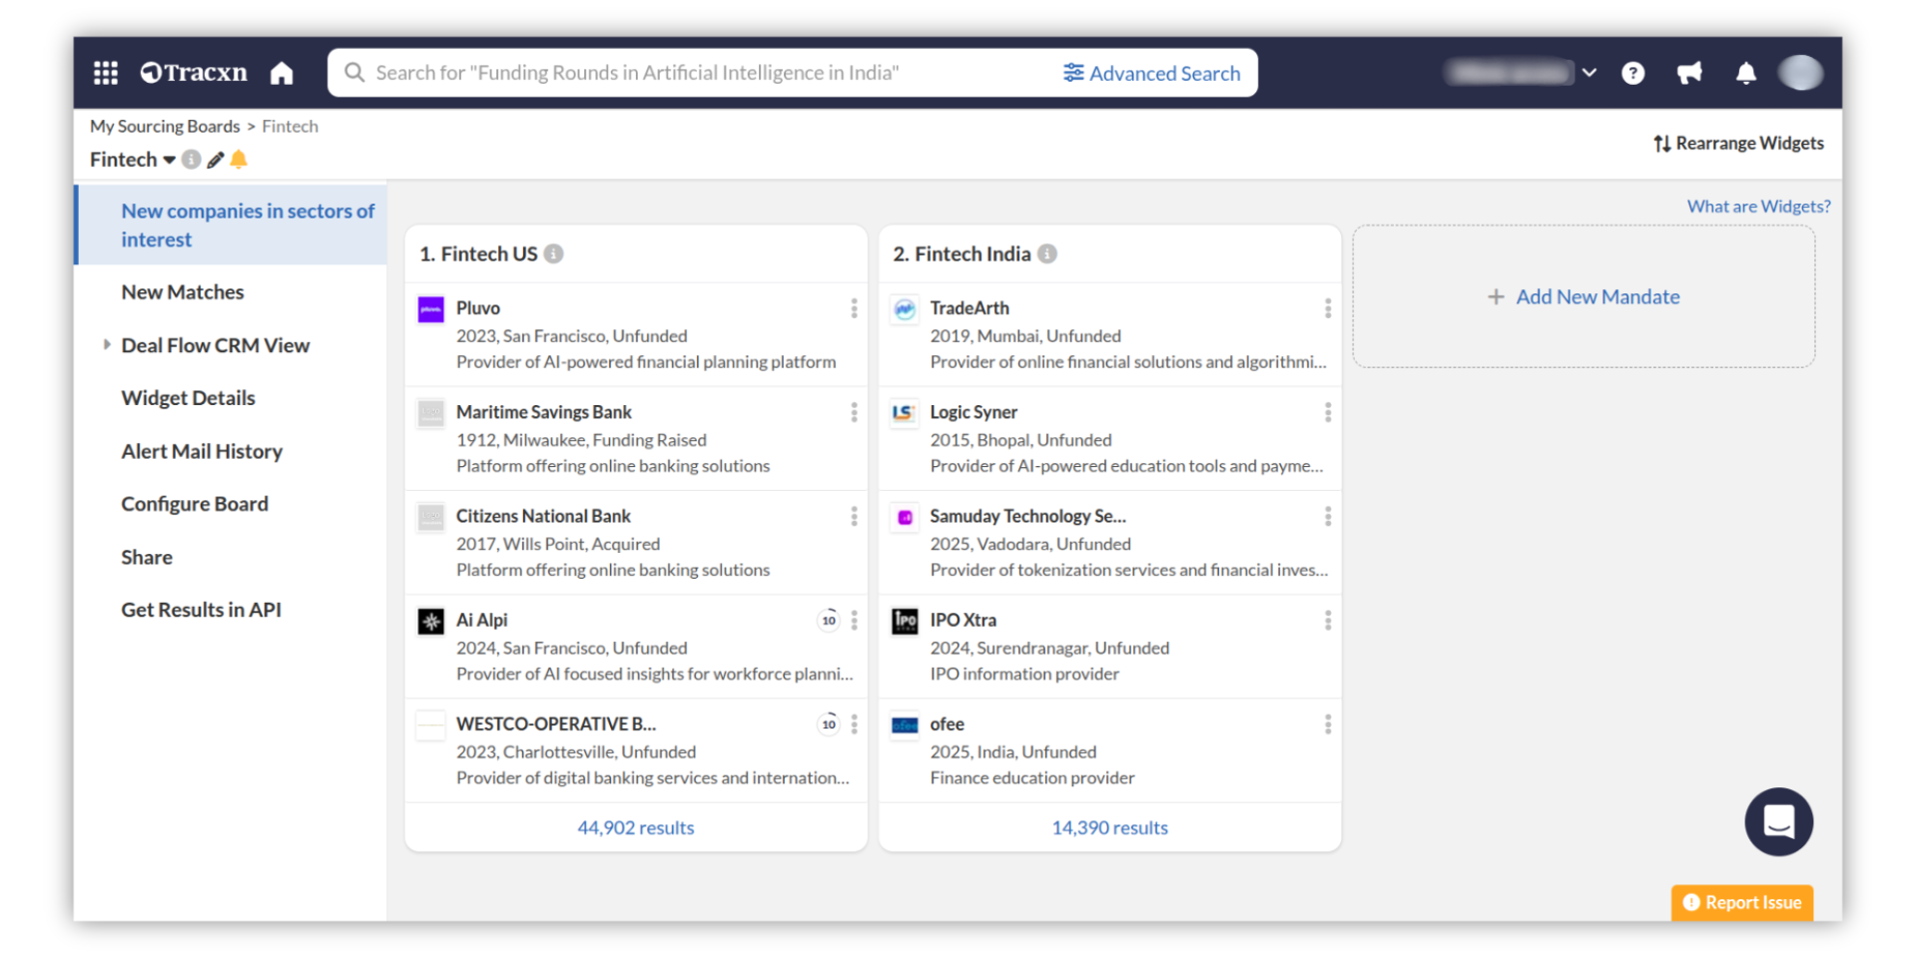Open the 44,902 results link
1917x958 pixels.
pyautogui.click(x=636, y=827)
